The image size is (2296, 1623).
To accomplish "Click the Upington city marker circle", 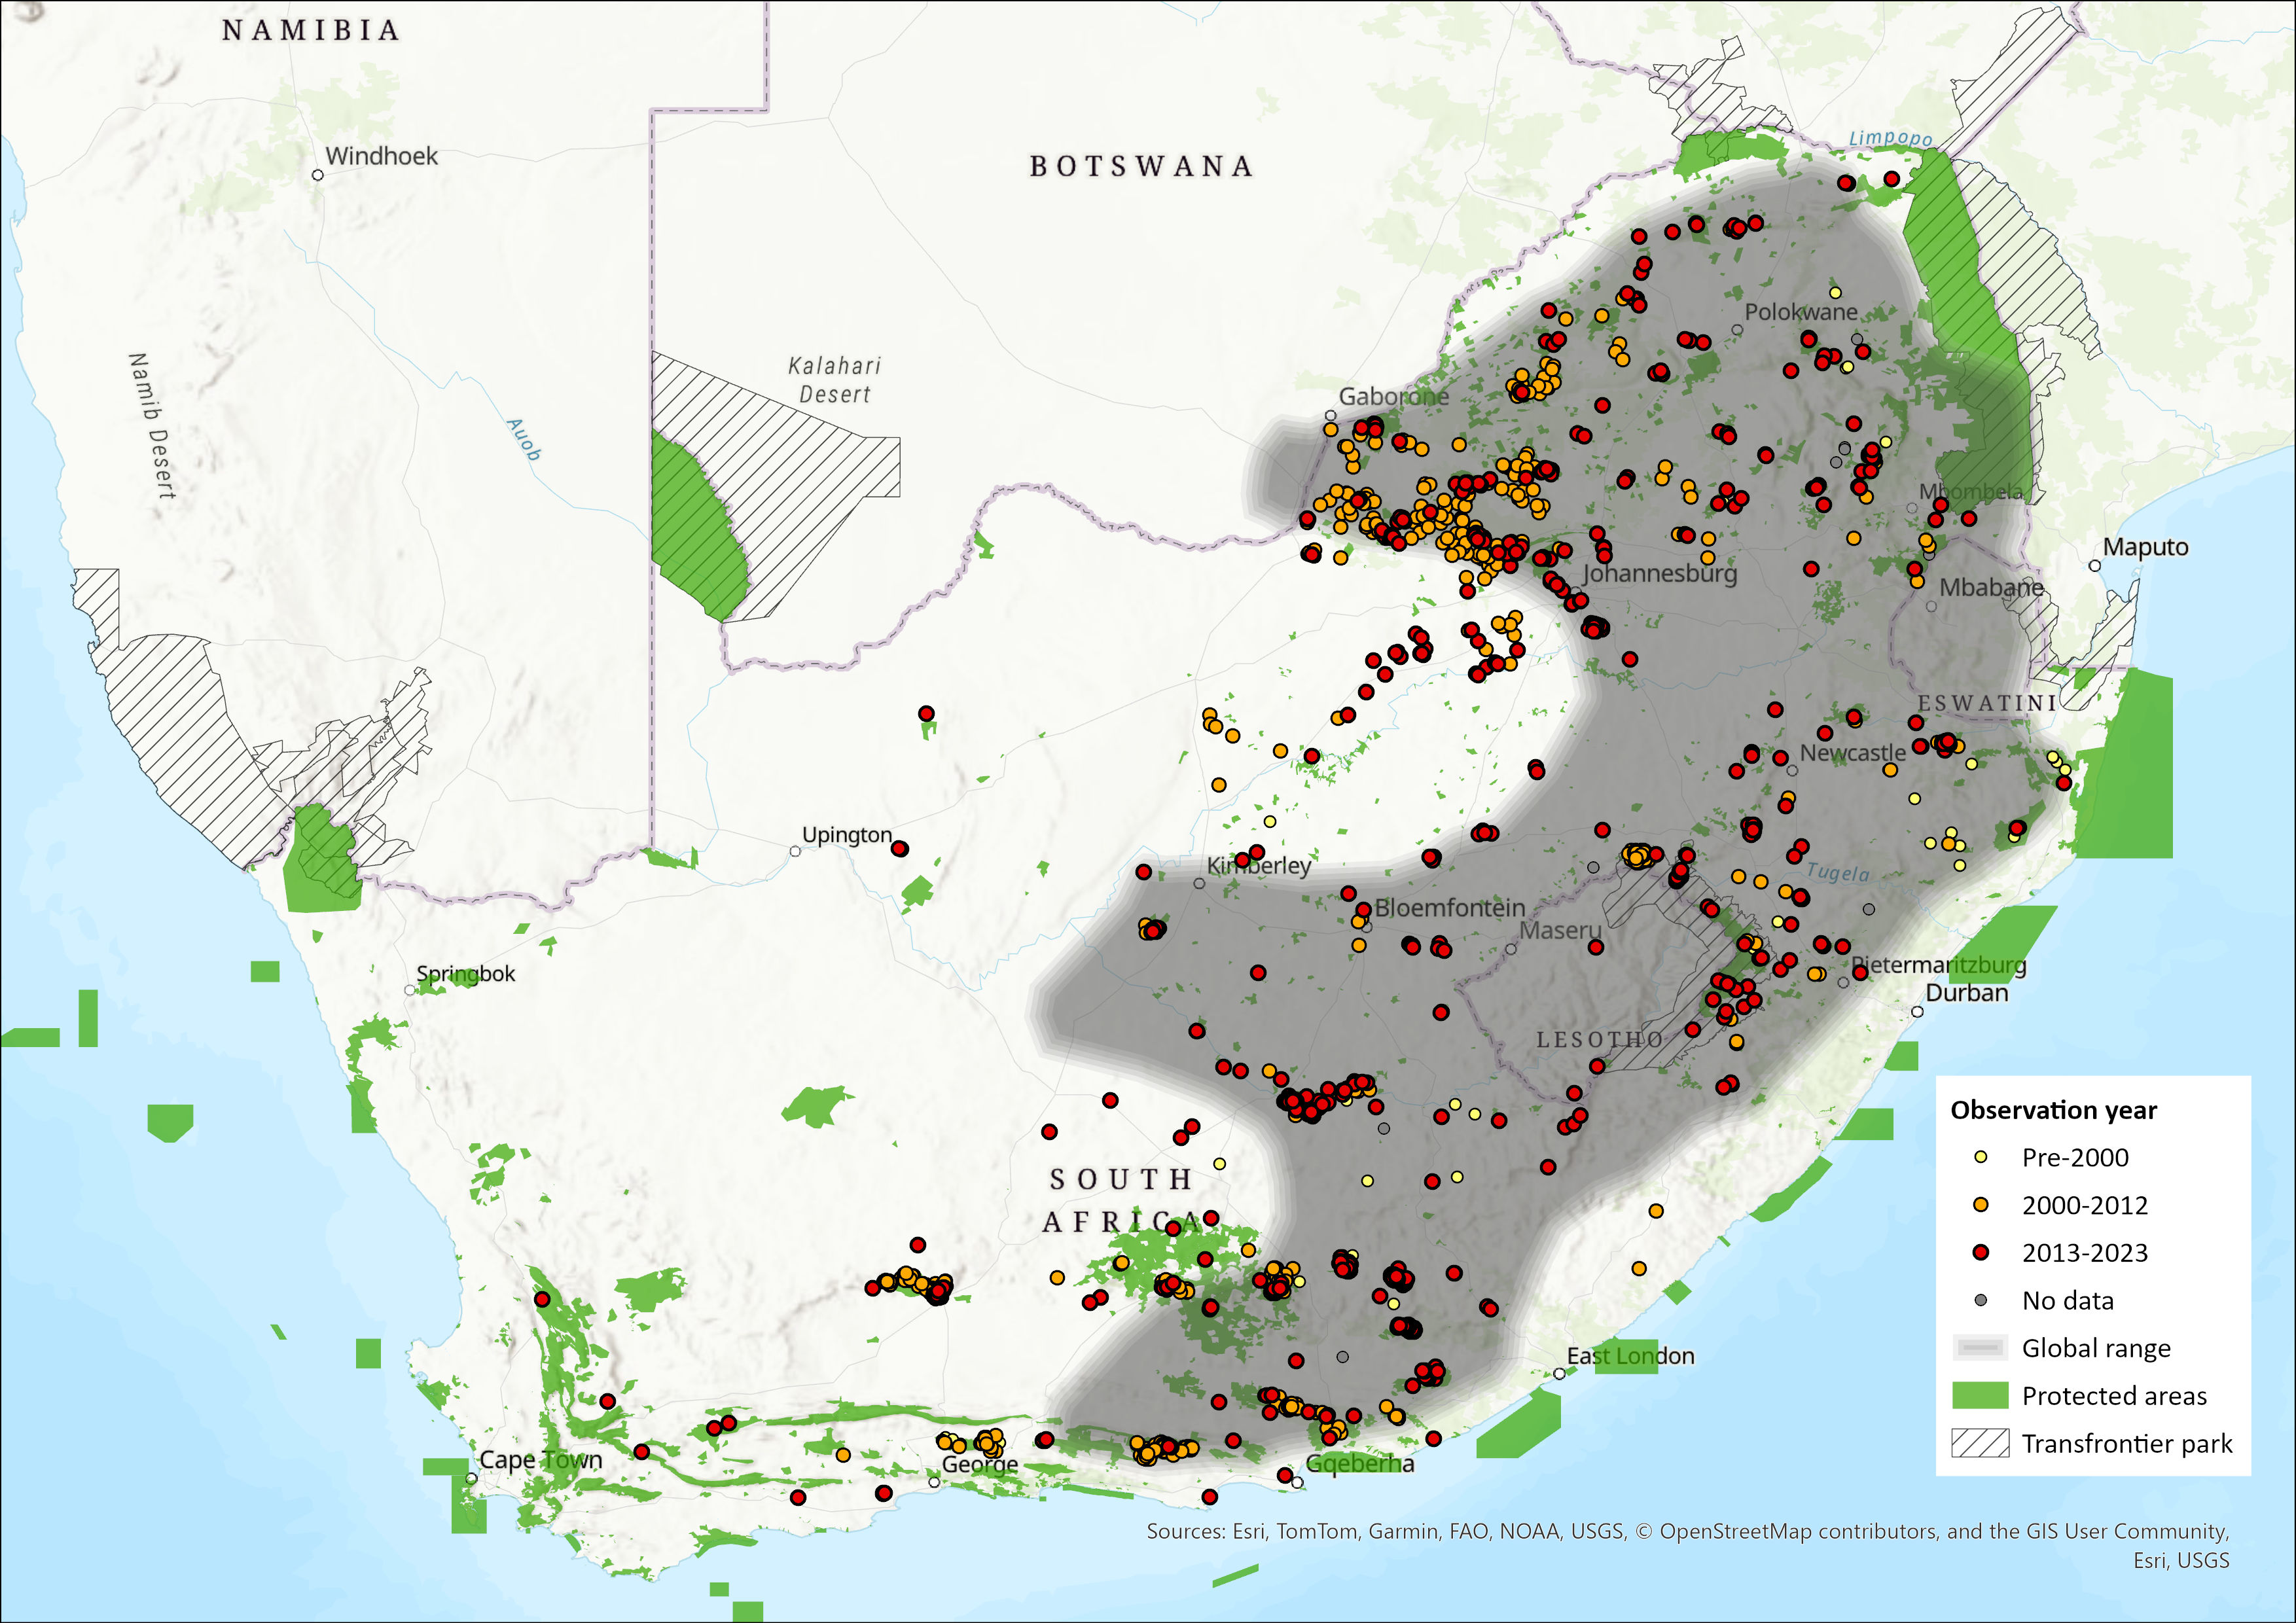I will tap(795, 851).
